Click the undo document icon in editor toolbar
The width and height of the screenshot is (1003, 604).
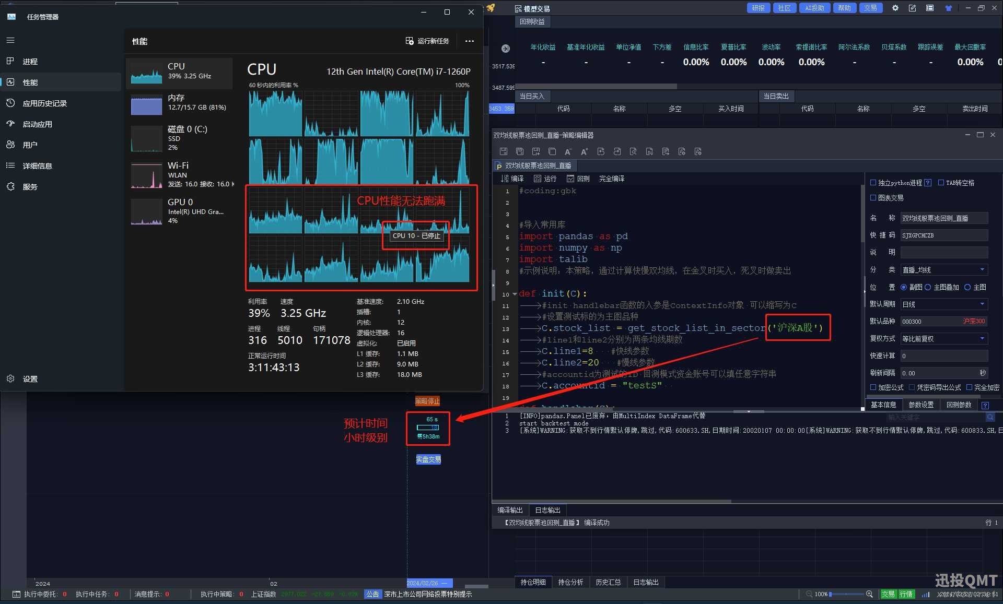point(601,151)
